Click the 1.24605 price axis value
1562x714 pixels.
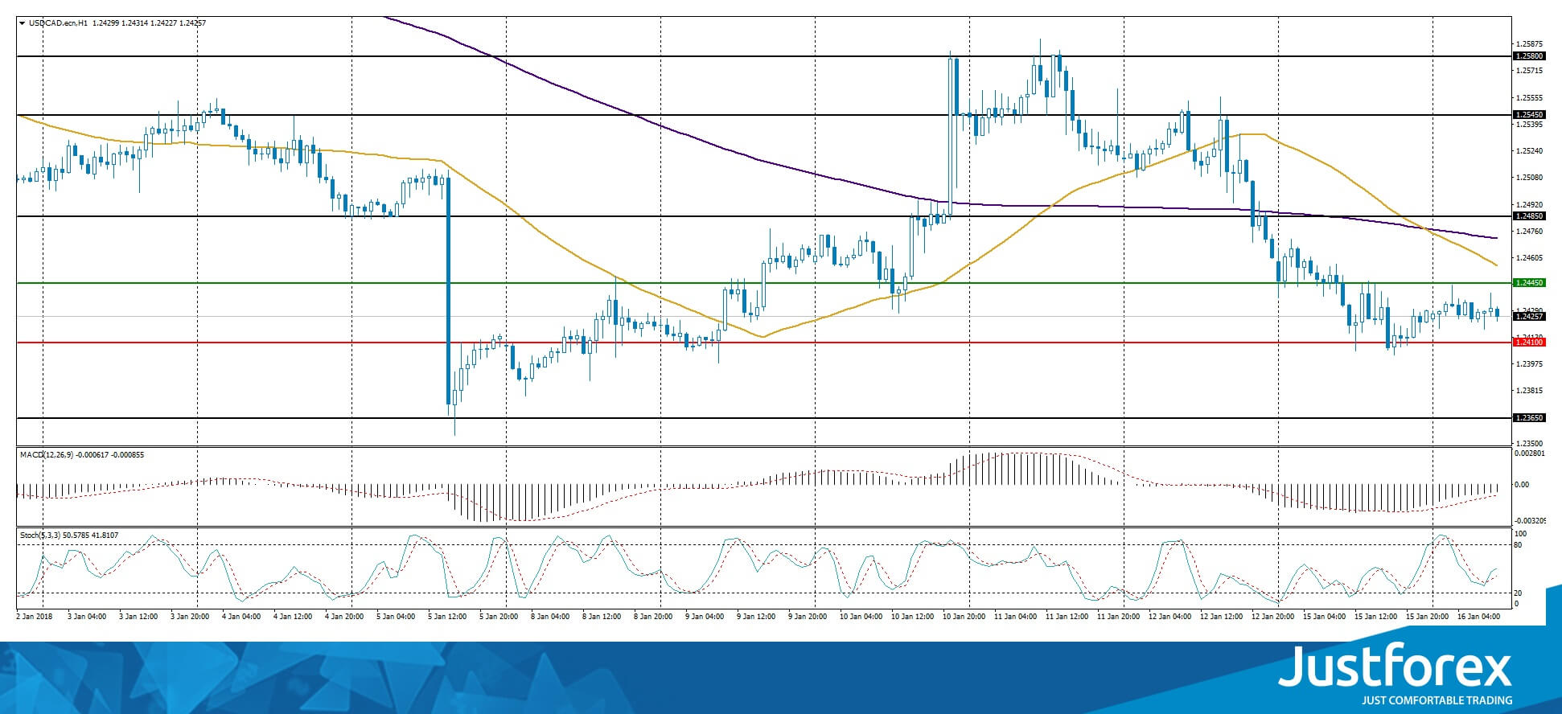(x=1529, y=258)
